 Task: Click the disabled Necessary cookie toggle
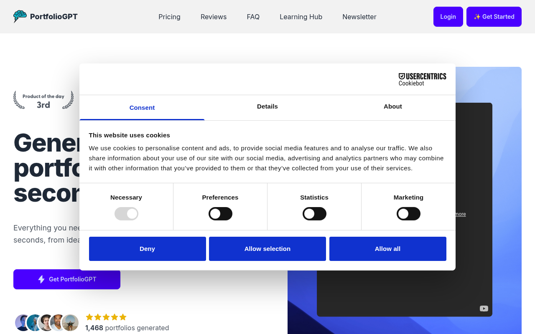click(126, 213)
